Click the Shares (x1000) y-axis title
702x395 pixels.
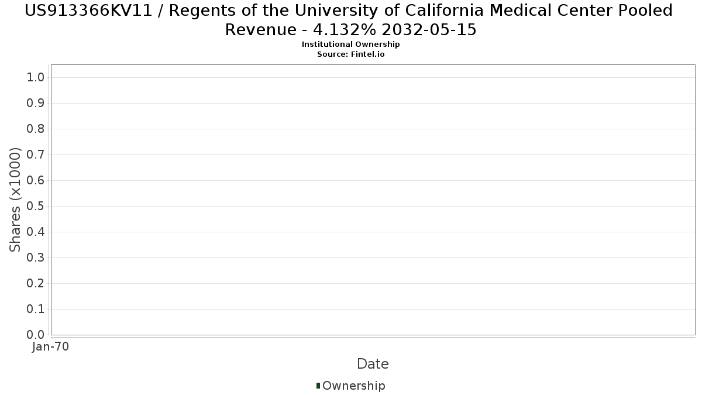coord(15,200)
